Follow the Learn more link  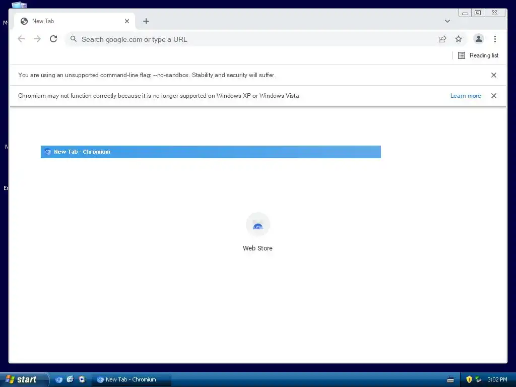click(x=465, y=96)
